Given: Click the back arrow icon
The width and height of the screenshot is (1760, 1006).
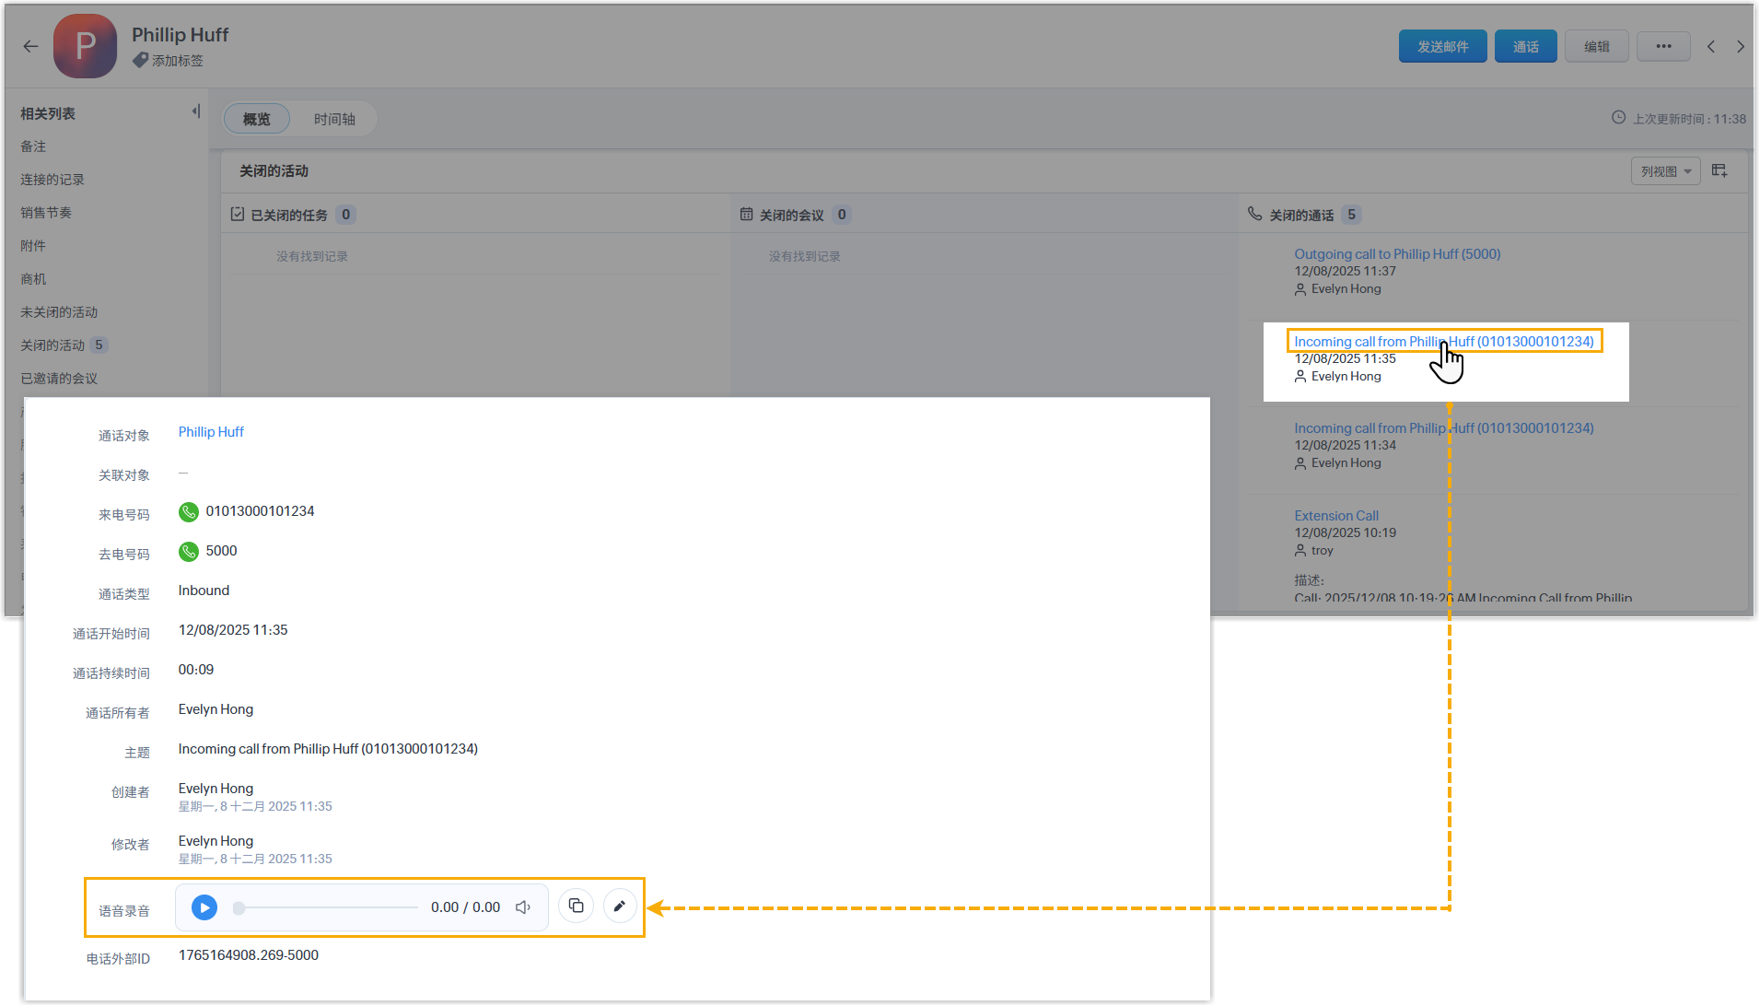Looking at the screenshot, I should (x=30, y=46).
